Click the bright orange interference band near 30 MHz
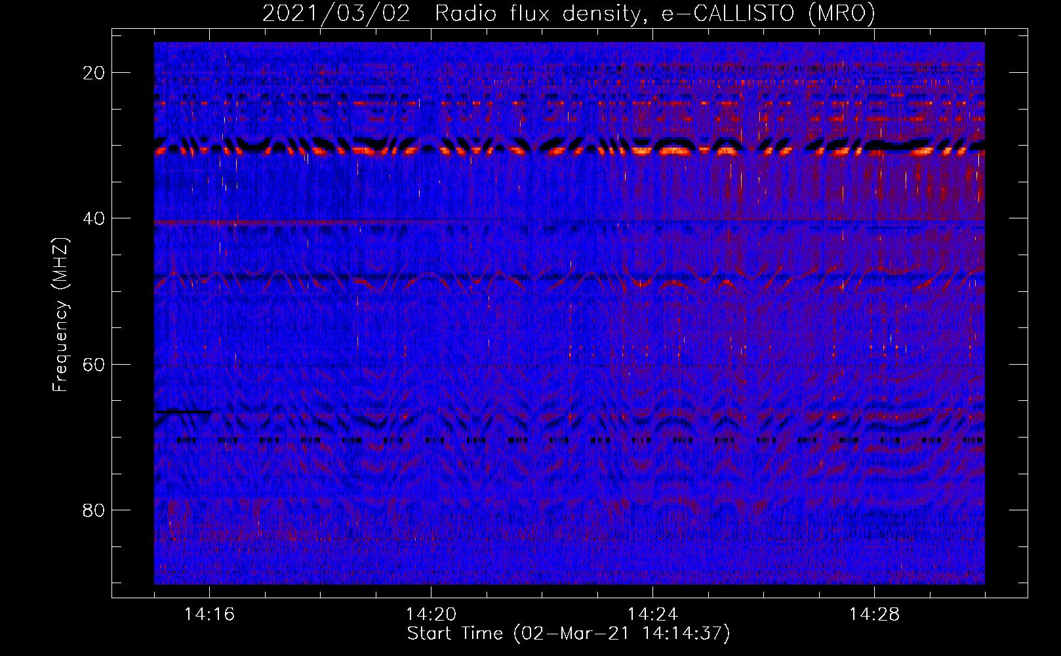Viewport: 1061px width, 656px height. [x=569, y=151]
